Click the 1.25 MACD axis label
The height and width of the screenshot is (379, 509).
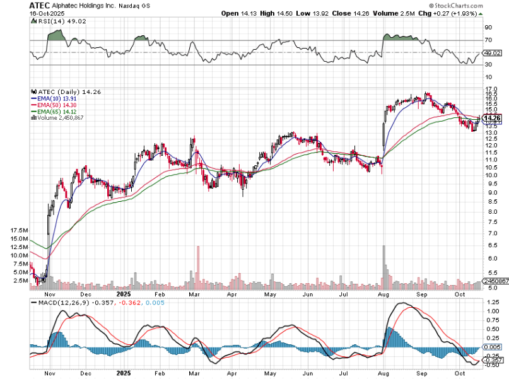point(493,303)
